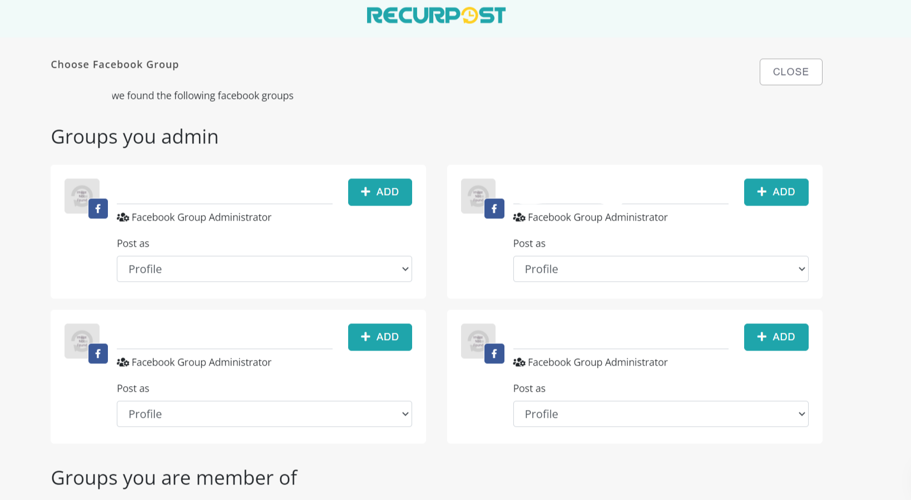Click "Post as" label in first card
This screenshot has width=911, height=500.
point(133,243)
